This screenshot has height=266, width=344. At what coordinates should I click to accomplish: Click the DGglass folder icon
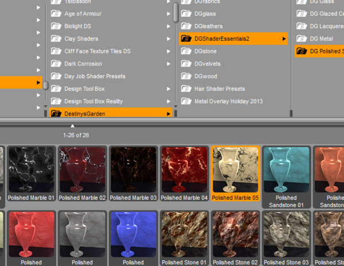pyautogui.click(x=186, y=14)
